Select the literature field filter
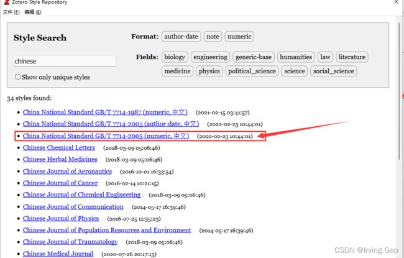 coord(352,57)
